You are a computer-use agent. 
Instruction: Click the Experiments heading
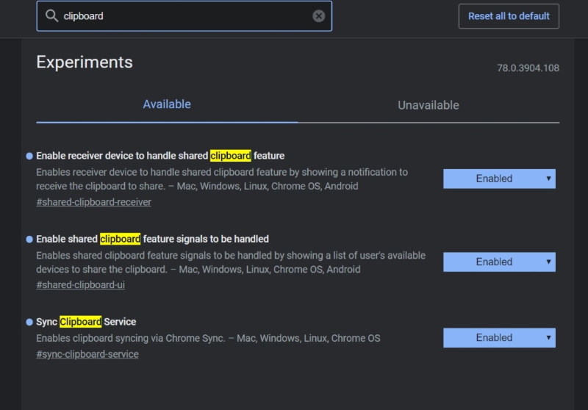(85, 62)
